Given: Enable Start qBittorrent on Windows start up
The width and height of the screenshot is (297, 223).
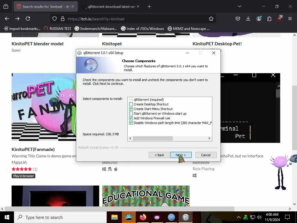Looking at the screenshot, I should click(131, 114).
